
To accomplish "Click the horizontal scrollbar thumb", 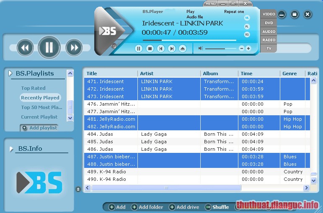I will (x=166, y=188).
